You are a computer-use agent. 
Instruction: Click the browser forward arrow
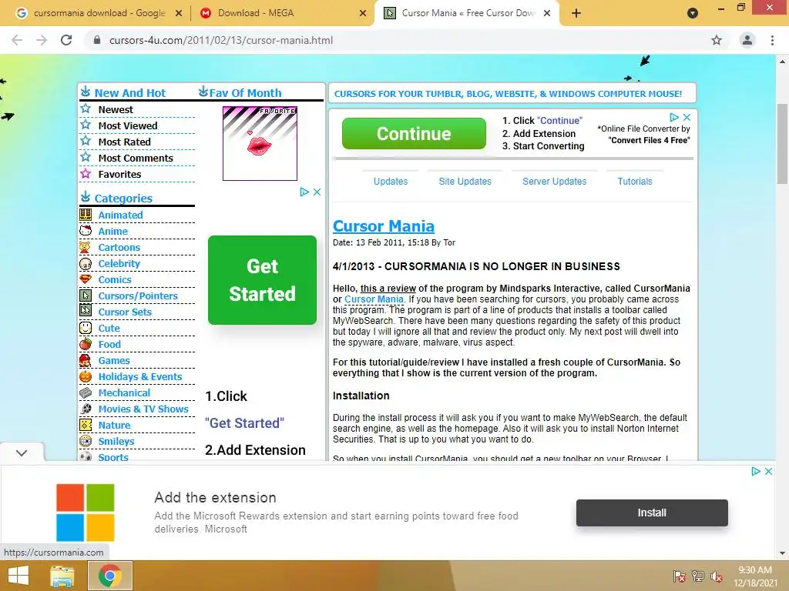coord(42,40)
